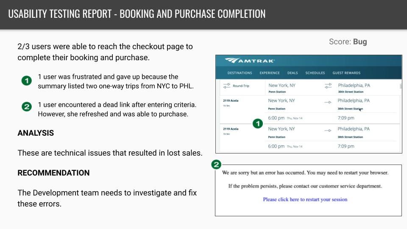Viewport: 407px width, 229px height.
Task: Click the round-trip swap arrows icon beside Round-Trip
Action: (226, 86)
